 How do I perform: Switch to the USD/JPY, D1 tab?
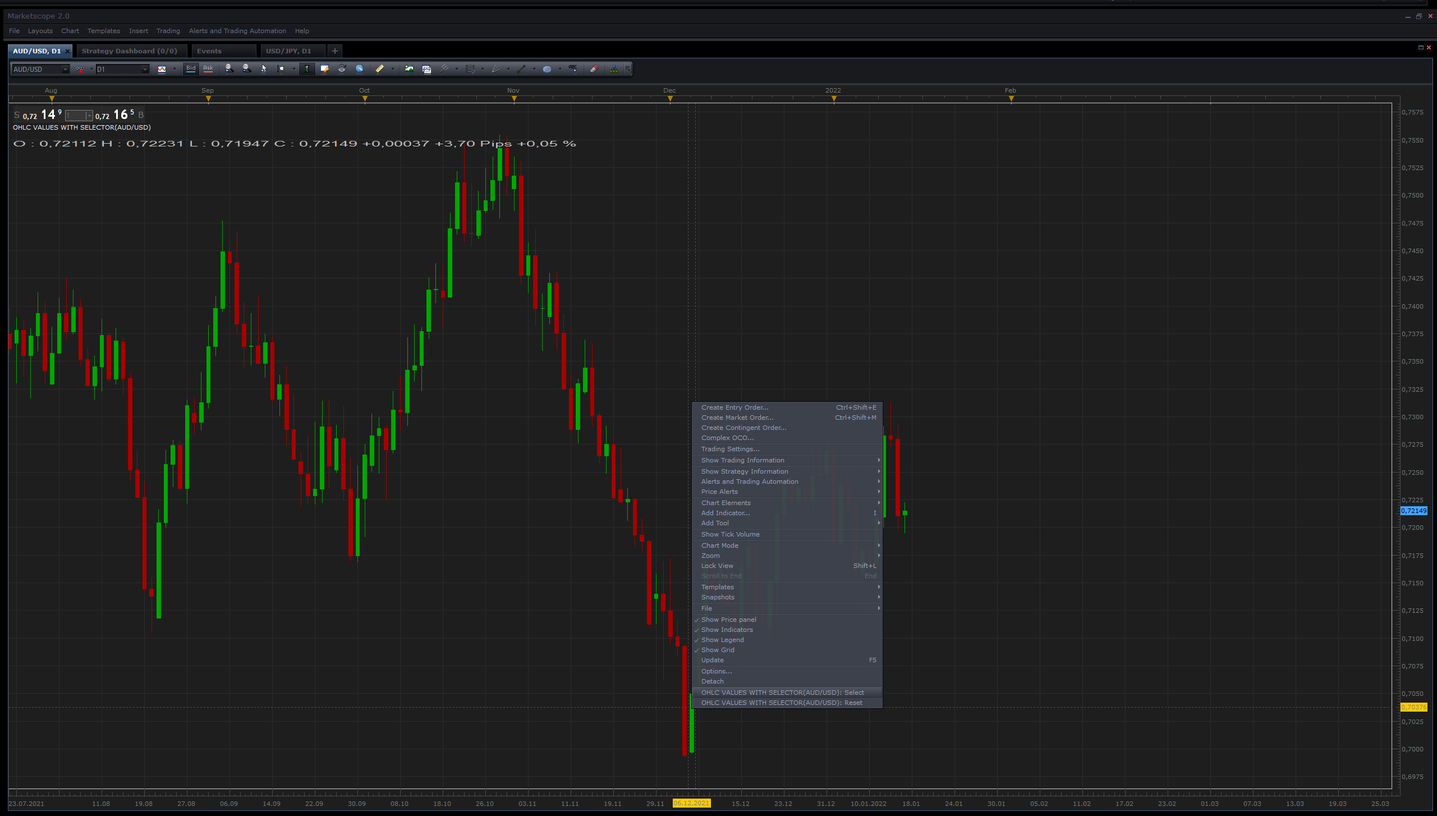288,51
